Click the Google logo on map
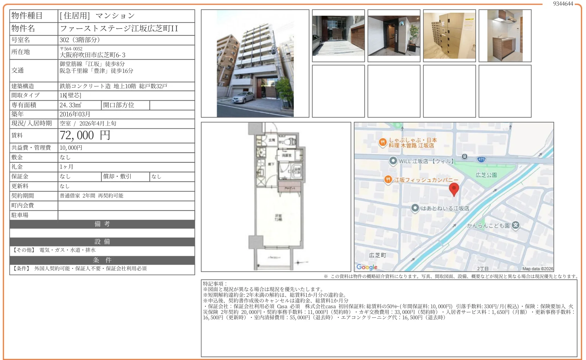This screenshot has height=360, width=586. click(x=367, y=267)
